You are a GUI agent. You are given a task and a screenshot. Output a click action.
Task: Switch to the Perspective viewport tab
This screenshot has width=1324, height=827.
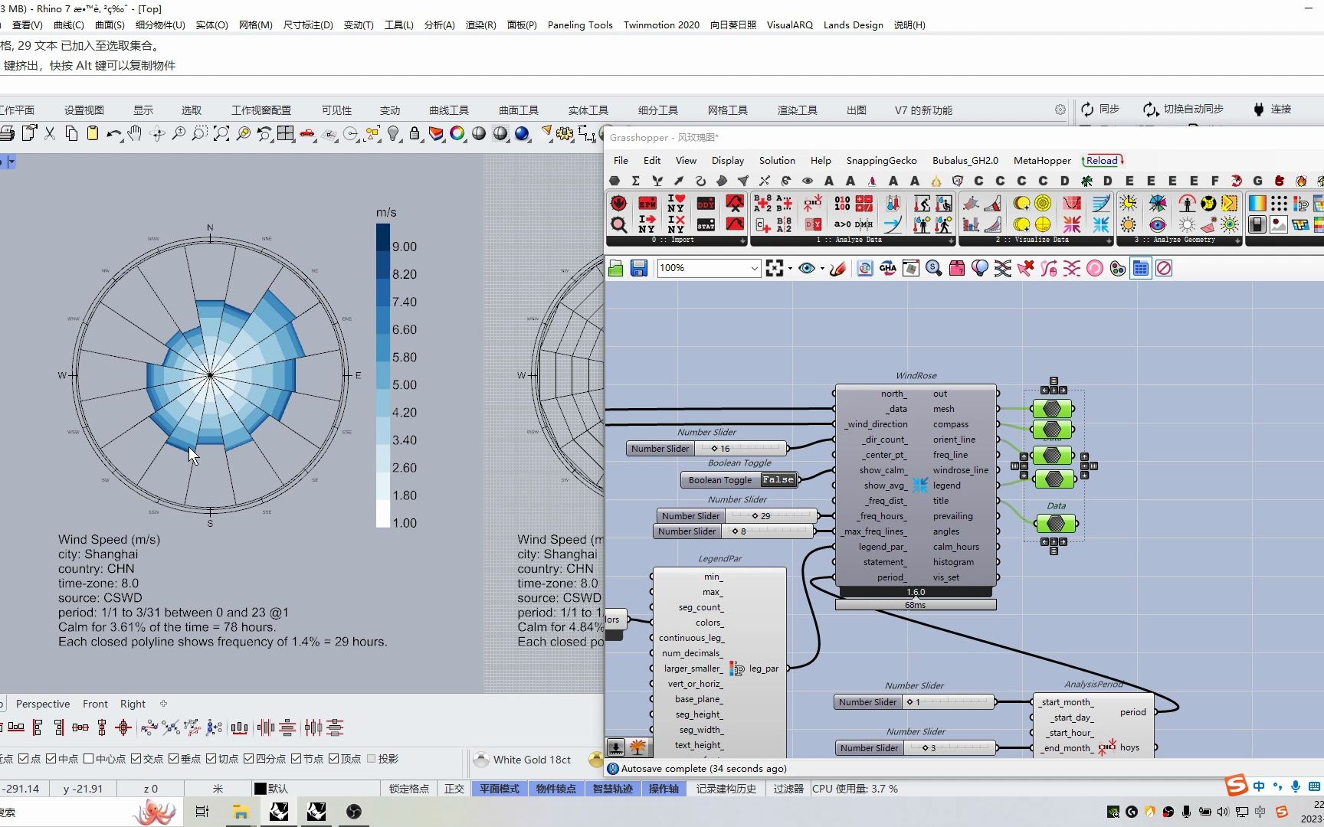pyautogui.click(x=43, y=704)
